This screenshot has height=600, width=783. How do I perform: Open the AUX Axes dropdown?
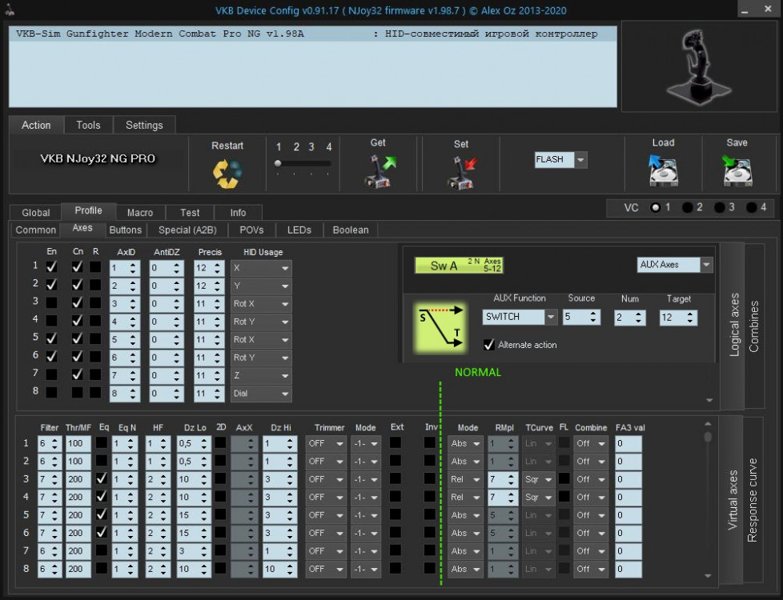tap(705, 265)
